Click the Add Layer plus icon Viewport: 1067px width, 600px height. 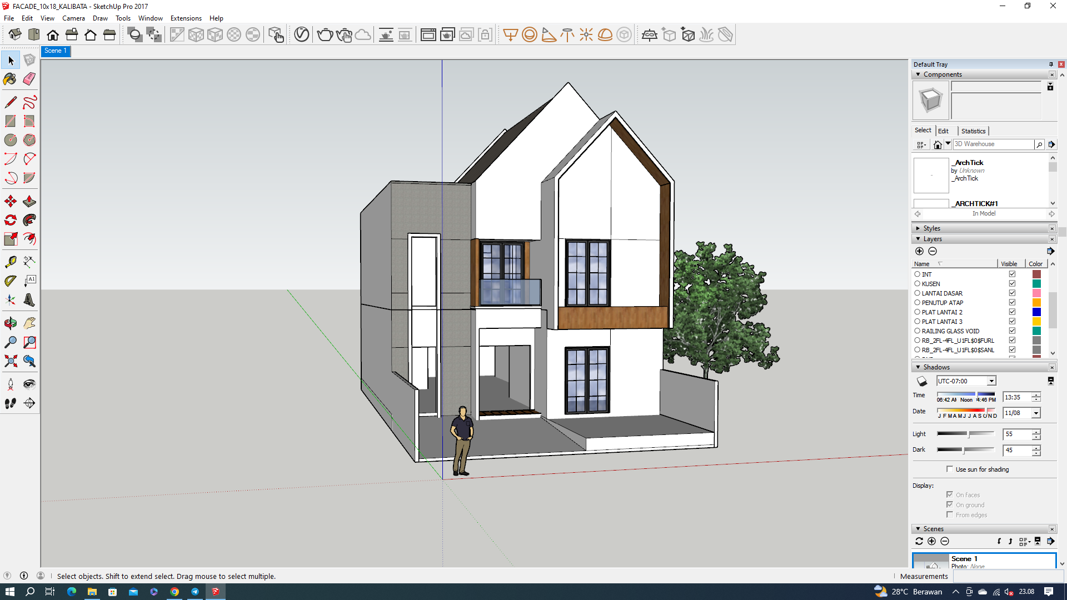919,251
